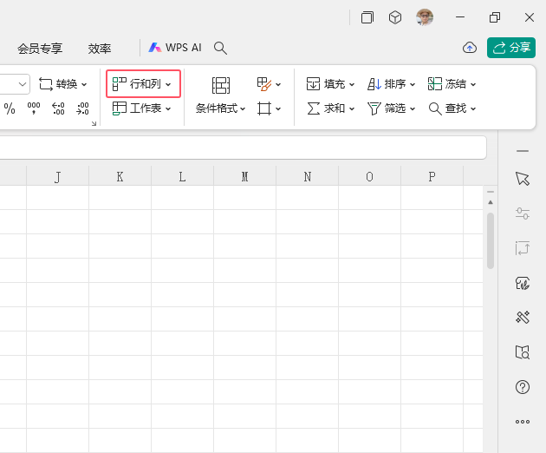Viewport: 546px width, 453px height.
Task: Click the 转换 (Convert) button
Action: pyautogui.click(x=62, y=84)
